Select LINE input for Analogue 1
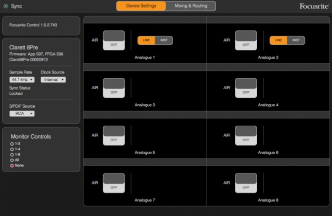This screenshot has height=216, width=332. coord(146,40)
